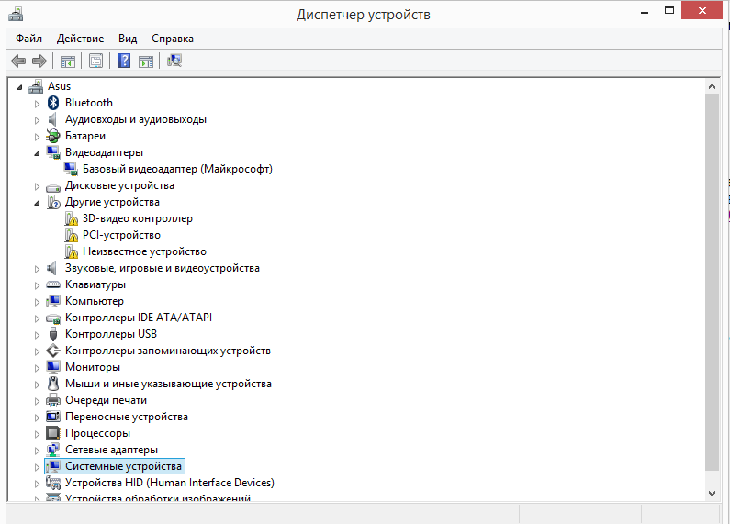Collapse the Видеоадаптеры category
The height and width of the screenshot is (524, 730).
[38, 152]
